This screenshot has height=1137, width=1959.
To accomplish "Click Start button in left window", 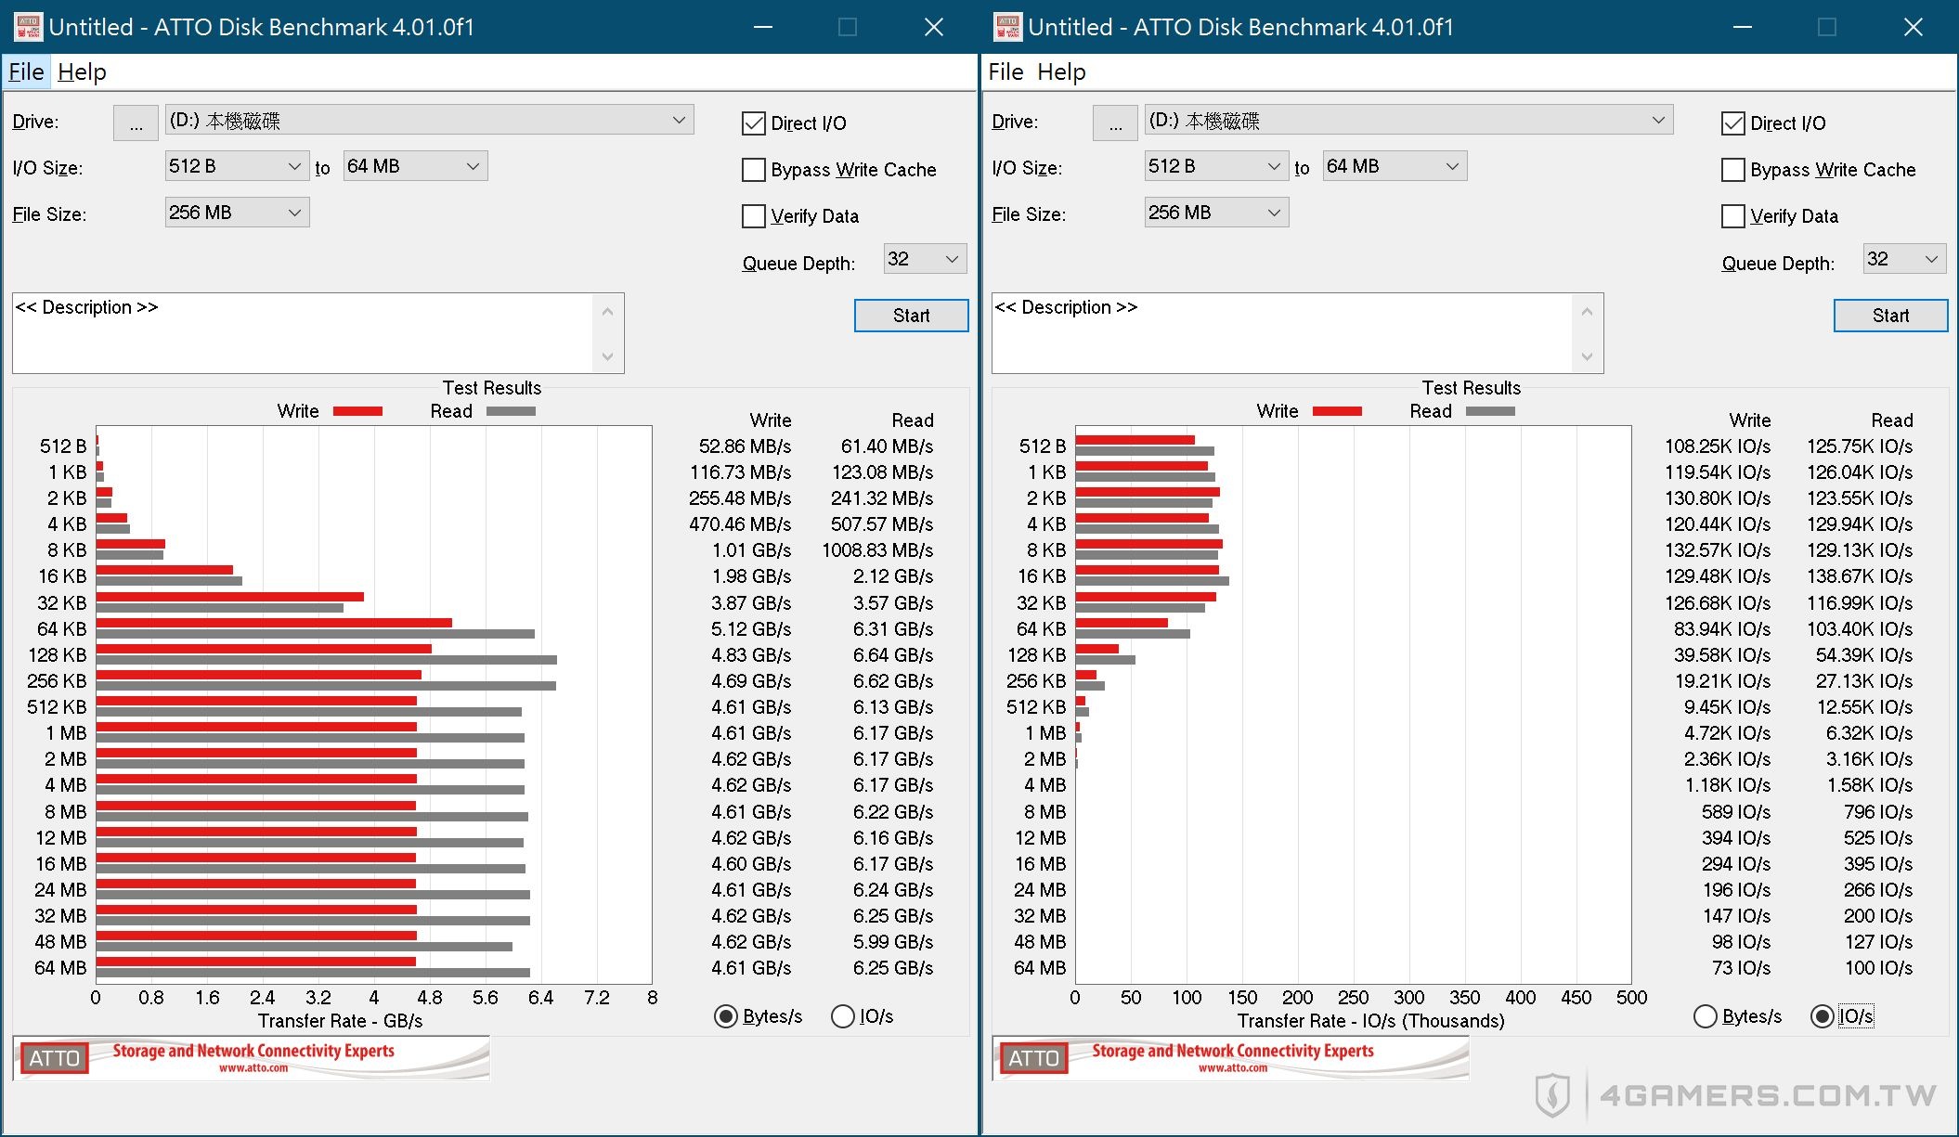I will 911,316.
